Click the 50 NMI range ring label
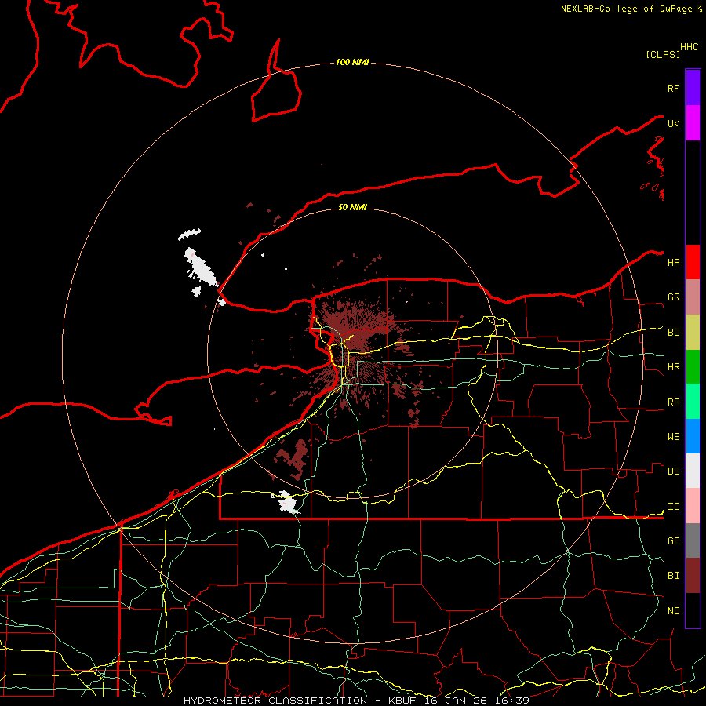706x706 pixels. click(352, 207)
